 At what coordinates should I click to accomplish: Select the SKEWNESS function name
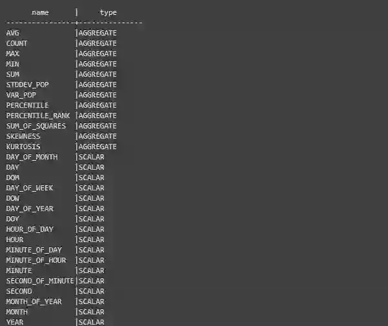pos(23,136)
